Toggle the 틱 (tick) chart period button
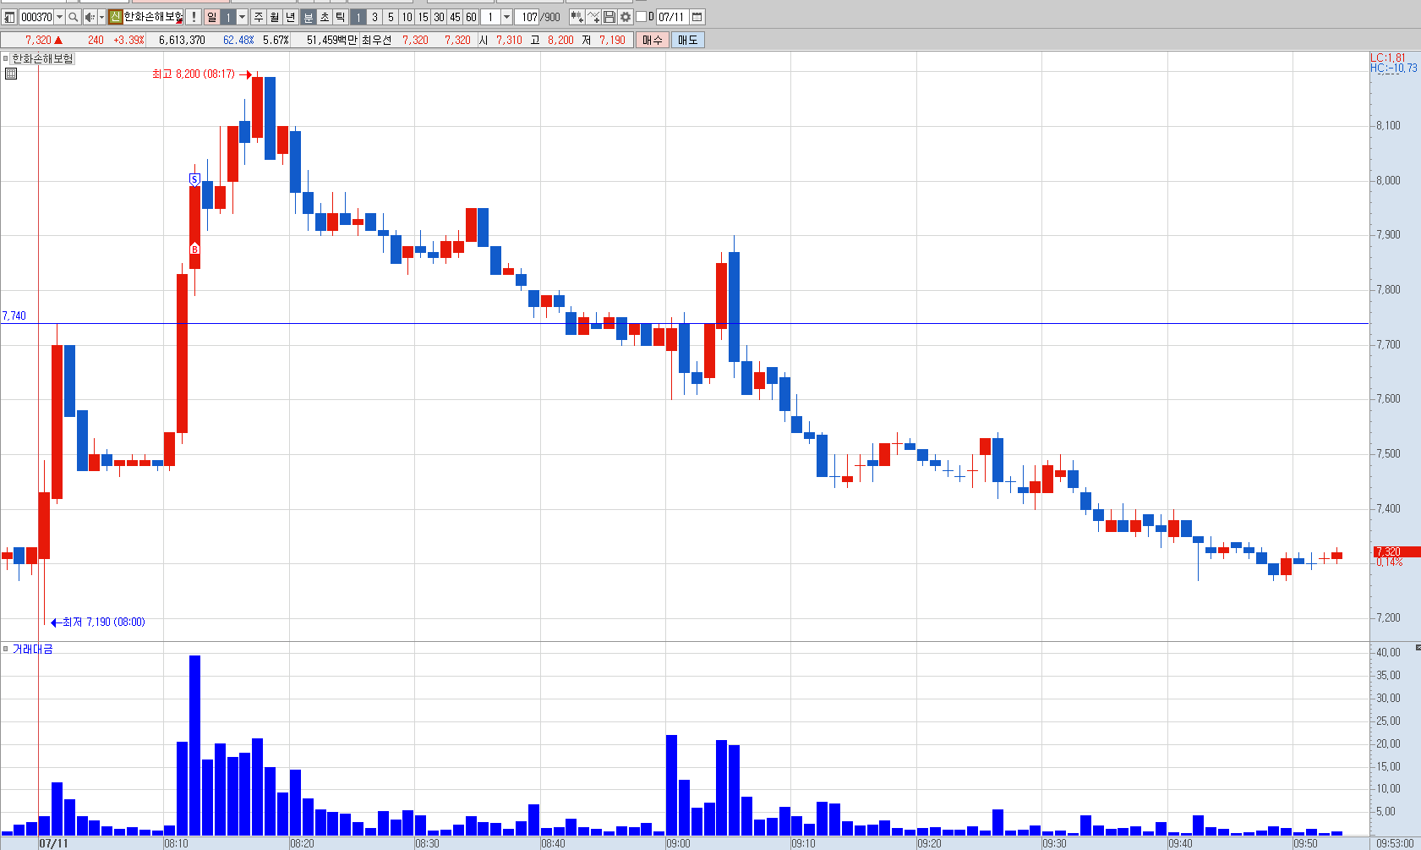 [x=340, y=17]
